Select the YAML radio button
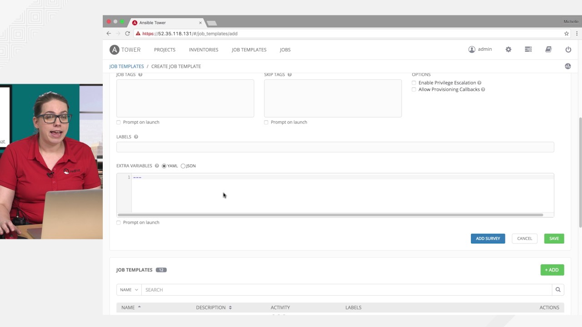The image size is (582, 327). click(x=164, y=166)
